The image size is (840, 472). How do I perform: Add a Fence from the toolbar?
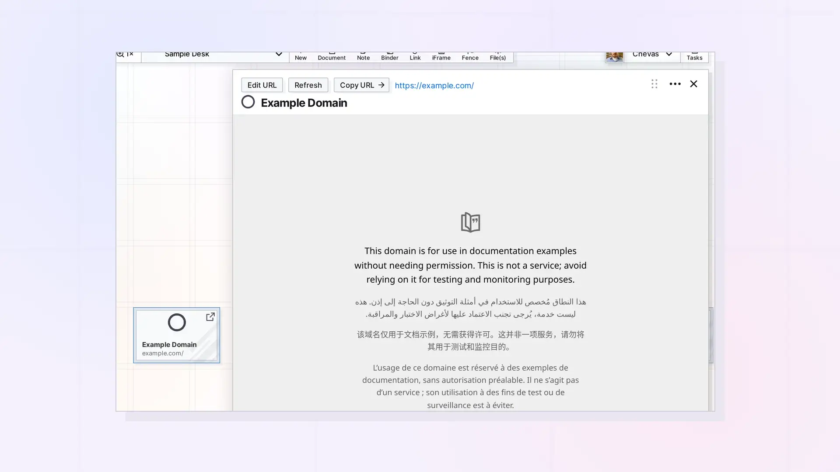point(470,57)
